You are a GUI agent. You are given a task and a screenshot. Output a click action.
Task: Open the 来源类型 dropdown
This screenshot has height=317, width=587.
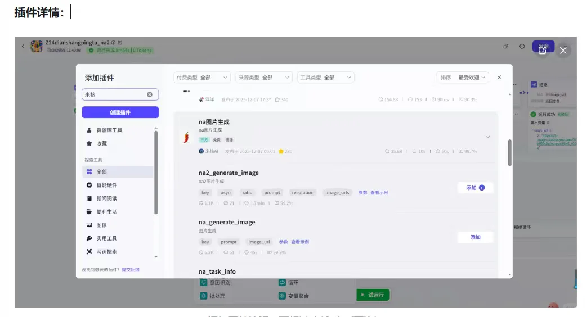point(264,78)
